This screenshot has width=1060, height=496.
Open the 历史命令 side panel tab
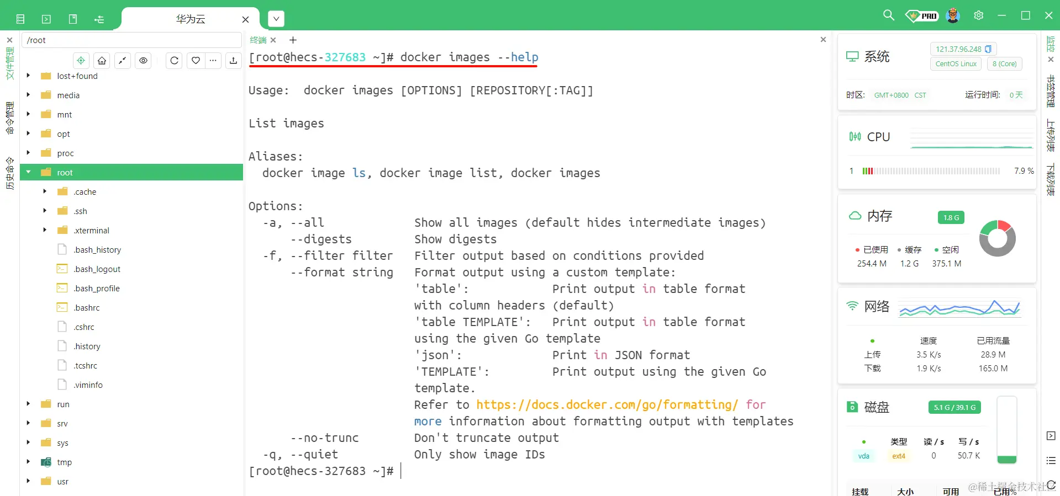(9, 173)
